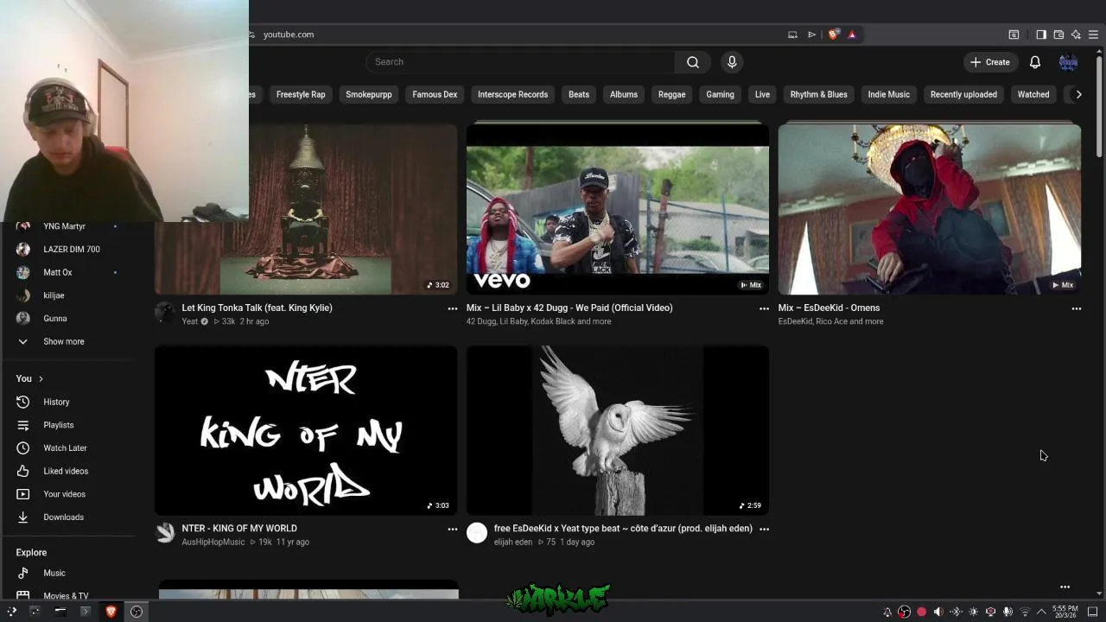Open YouTube notifications bell

(1035, 62)
